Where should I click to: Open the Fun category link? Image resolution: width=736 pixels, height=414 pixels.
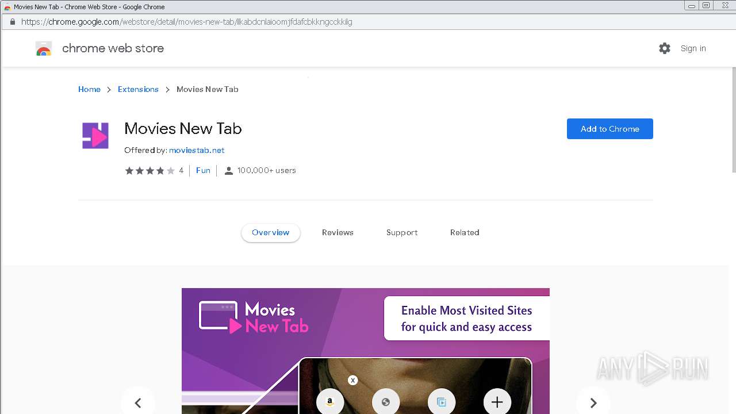tap(203, 170)
